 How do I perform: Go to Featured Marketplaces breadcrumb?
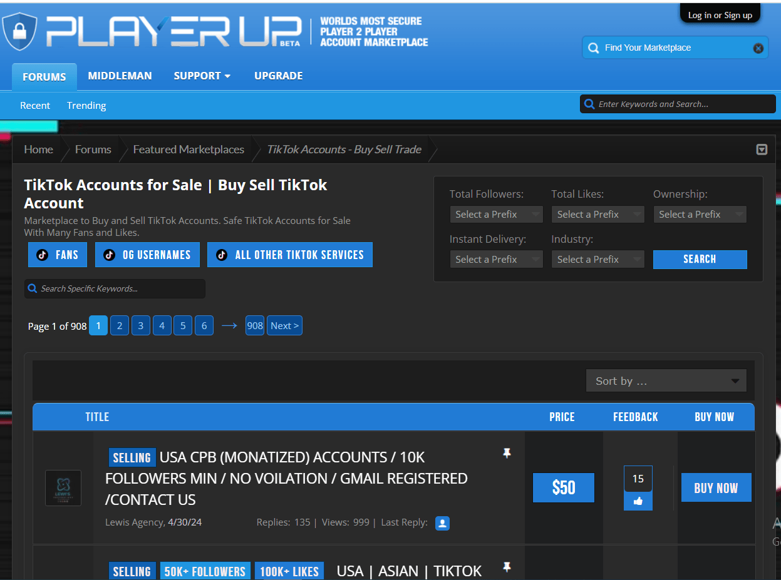click(189, 150)
